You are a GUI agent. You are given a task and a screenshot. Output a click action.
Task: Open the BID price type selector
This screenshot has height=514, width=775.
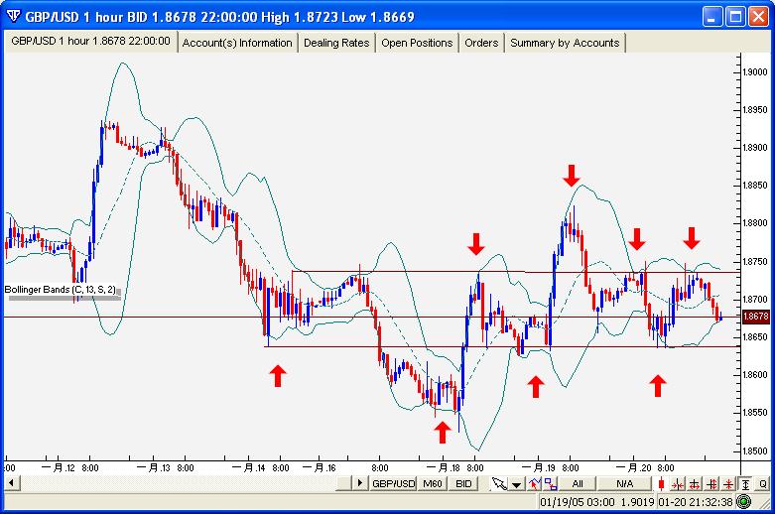[463, 483]
